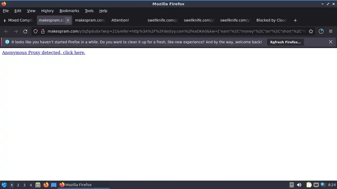Dismiss the refresh Firefox notification bar

pos(331,42)
